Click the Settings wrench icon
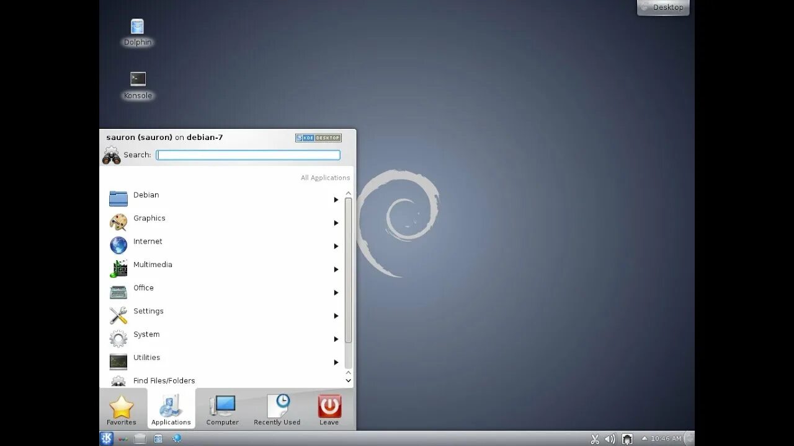This screenshot has height=446, width=794. pyautogui.click(x=118, y=315)
